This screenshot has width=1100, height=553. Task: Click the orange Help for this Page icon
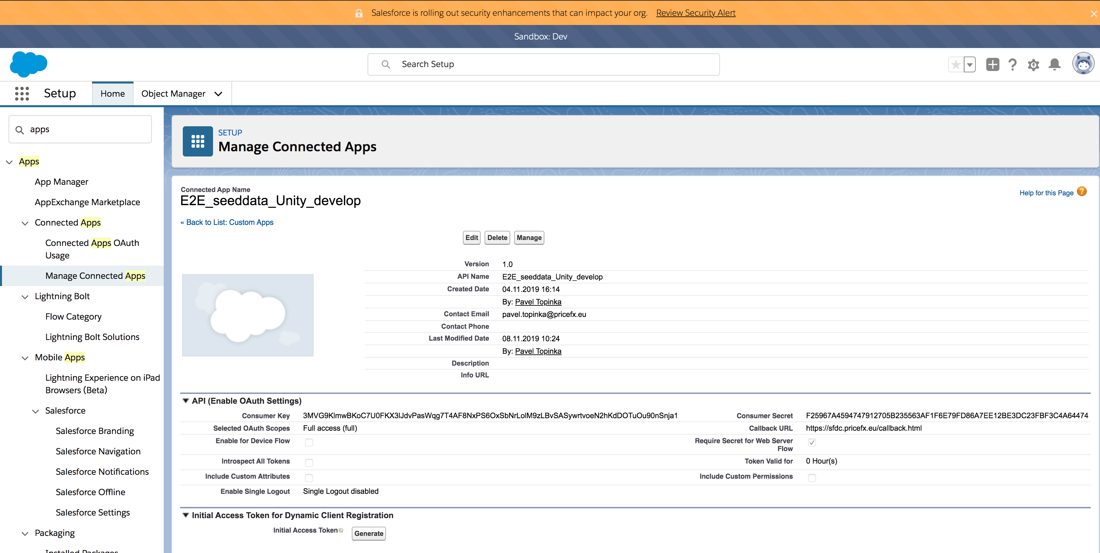[1082, 192]
